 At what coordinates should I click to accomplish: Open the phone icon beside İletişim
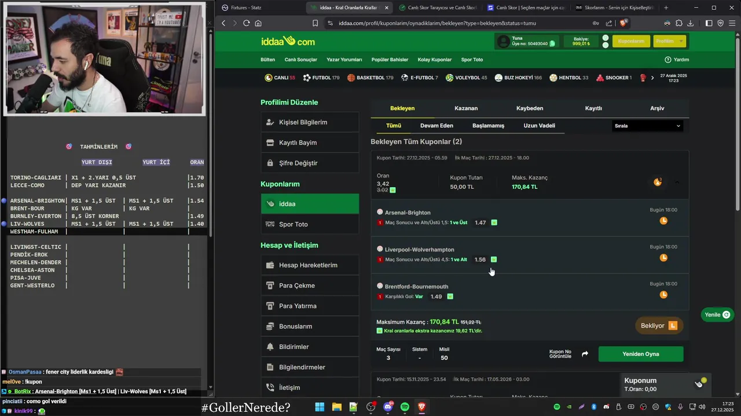click(x=270, y=388)
